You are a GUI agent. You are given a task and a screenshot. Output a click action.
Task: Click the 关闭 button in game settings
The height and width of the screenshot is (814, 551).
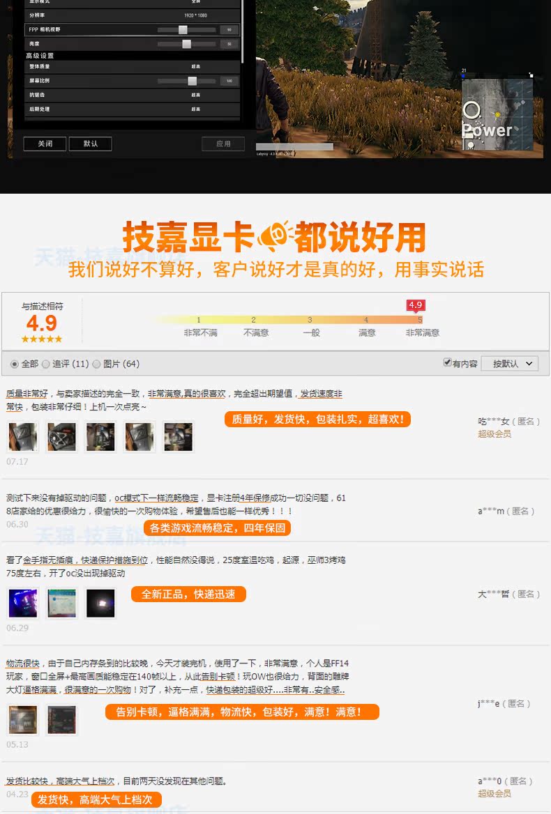45,144
